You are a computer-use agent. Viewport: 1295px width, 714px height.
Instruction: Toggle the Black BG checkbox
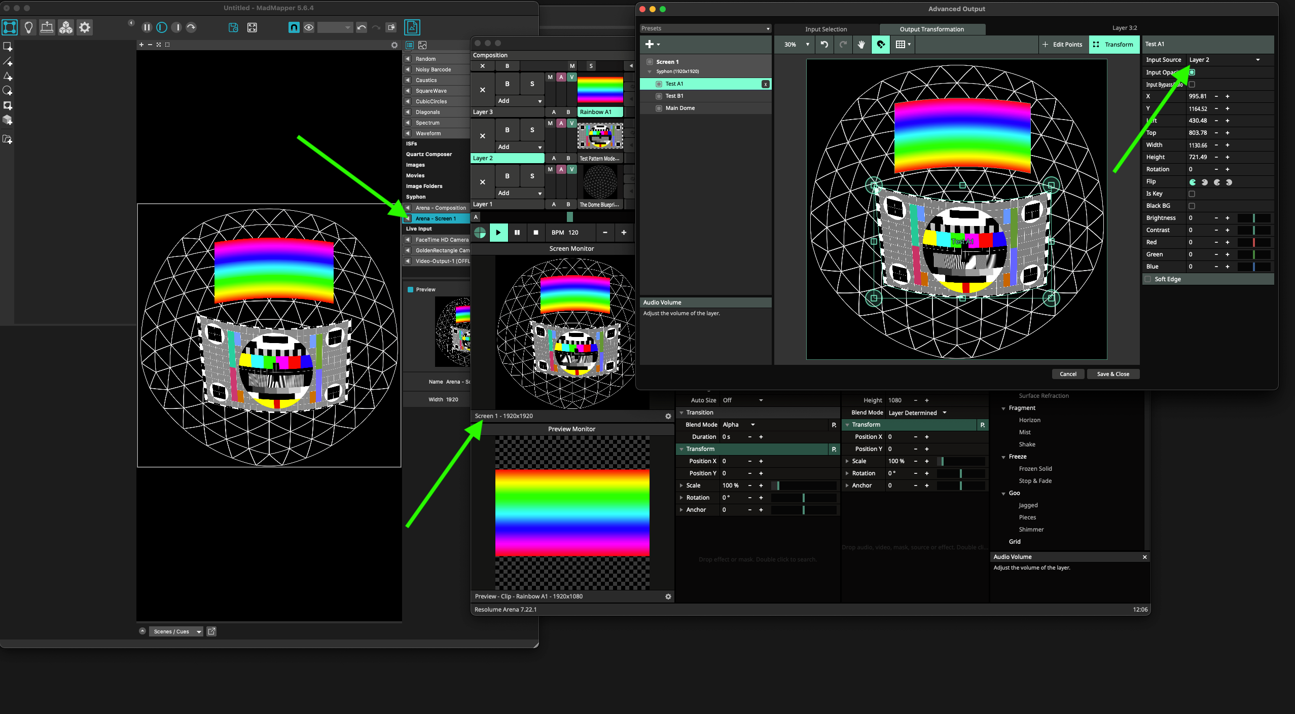pyautogui.click(x=1192, y=206)
